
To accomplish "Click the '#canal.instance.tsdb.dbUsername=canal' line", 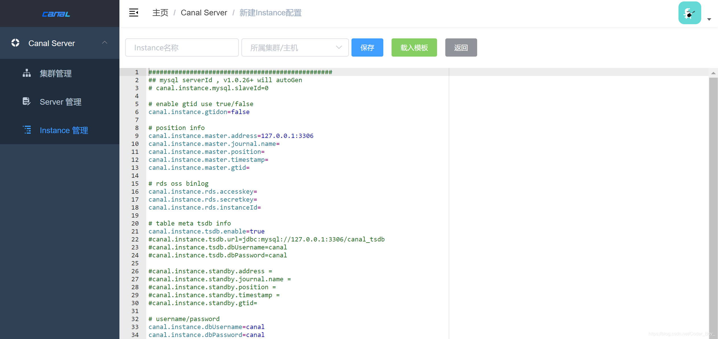I will [218, 247].
